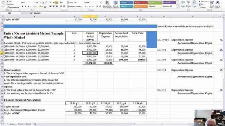
Task: Open the Format cells menu
Action: (194, 4)
